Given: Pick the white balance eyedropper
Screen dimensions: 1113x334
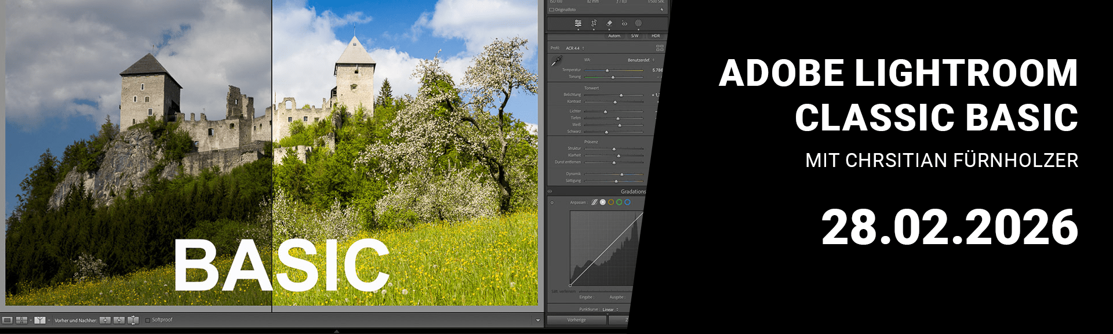Looking at the screenshot, I should tap(556, 61).
